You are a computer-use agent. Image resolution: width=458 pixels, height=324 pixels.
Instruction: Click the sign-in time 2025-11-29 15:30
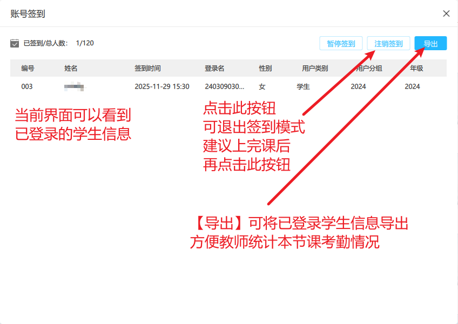coord(161,86)
